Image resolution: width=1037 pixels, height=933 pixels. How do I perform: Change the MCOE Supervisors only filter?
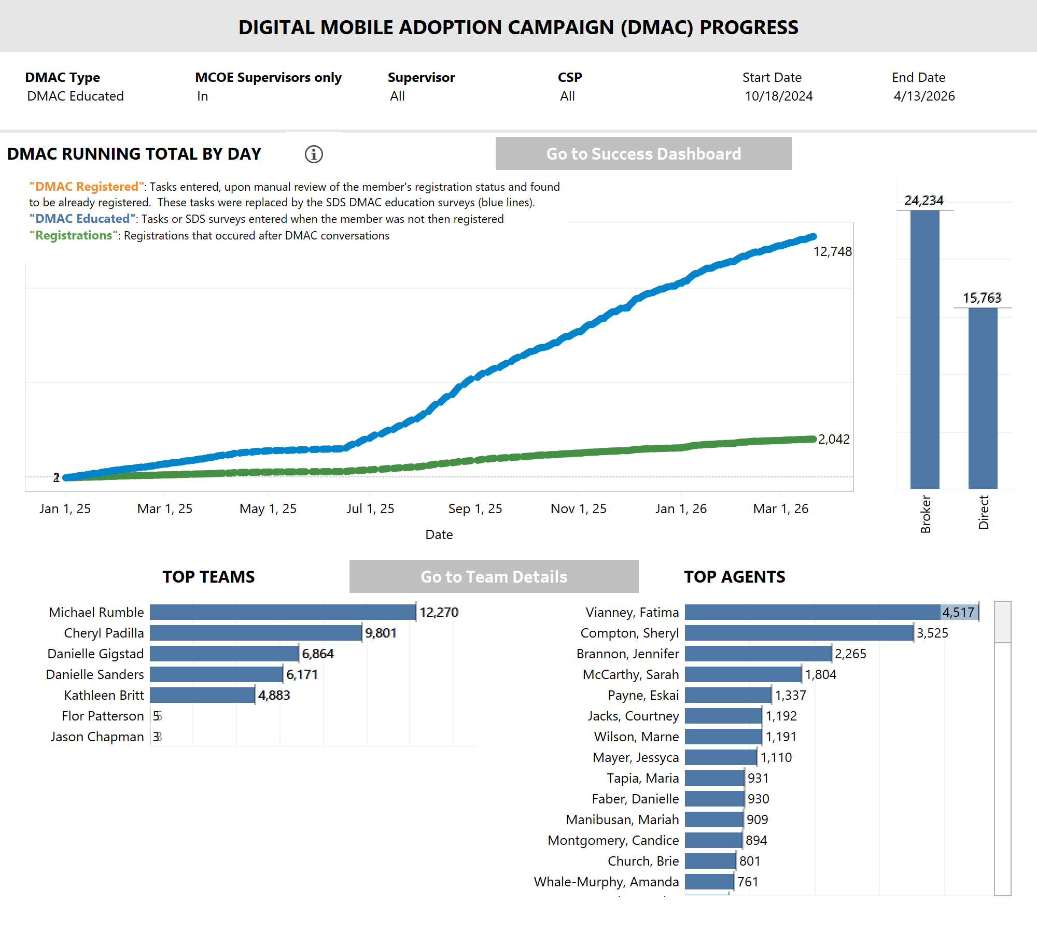pos(203,96)
